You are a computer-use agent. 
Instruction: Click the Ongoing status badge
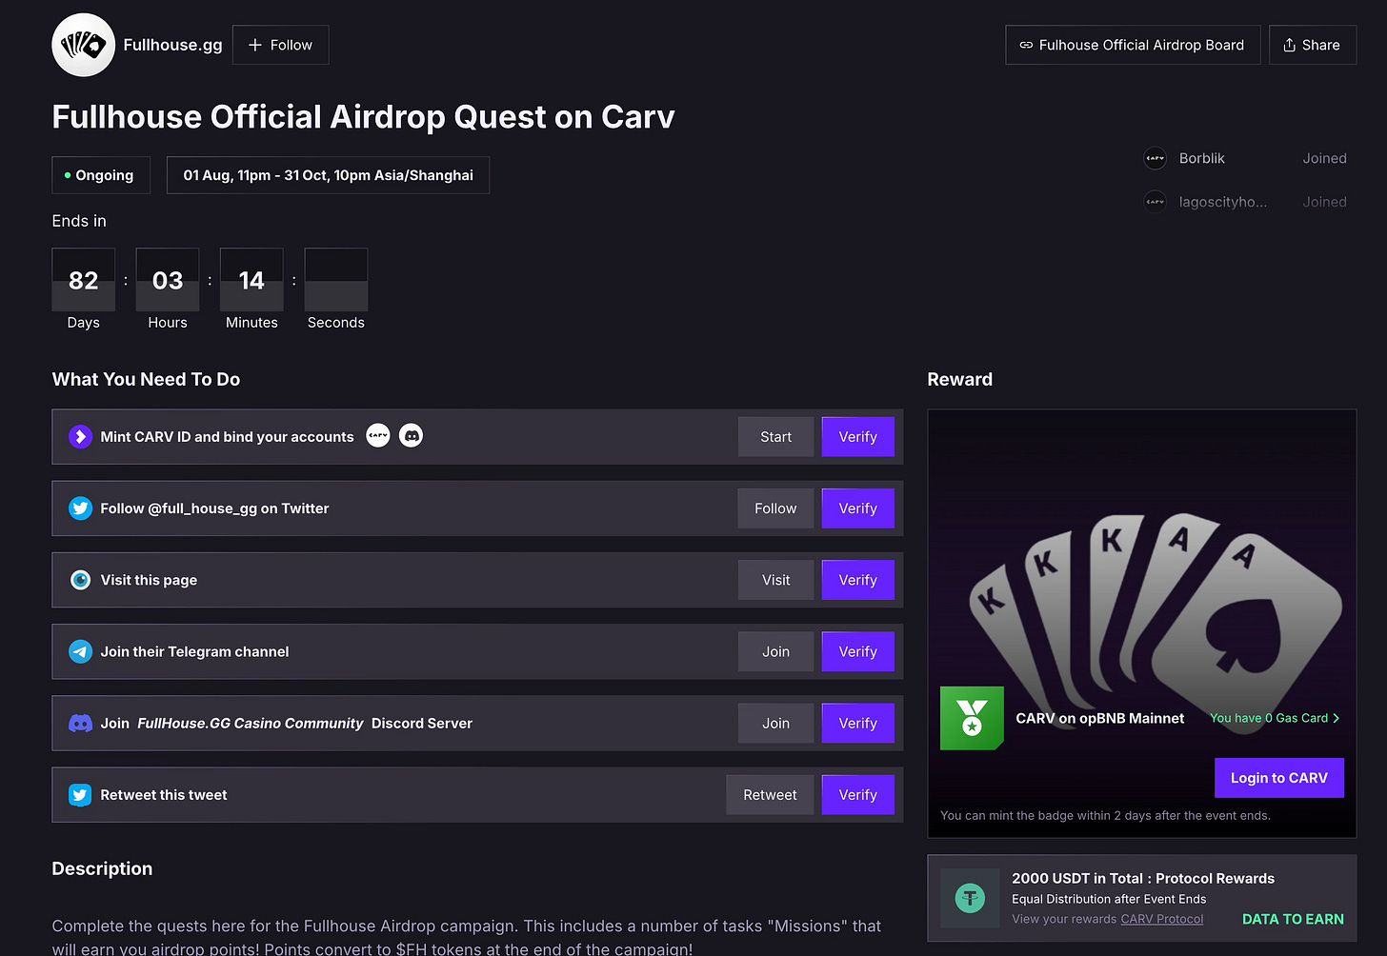pyautogui.click(x=101, y=175)
